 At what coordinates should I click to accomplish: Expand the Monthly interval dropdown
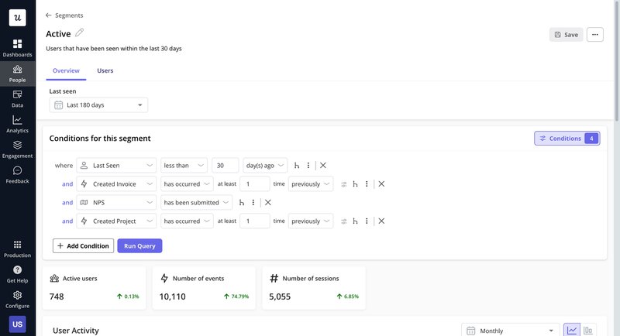511,331
